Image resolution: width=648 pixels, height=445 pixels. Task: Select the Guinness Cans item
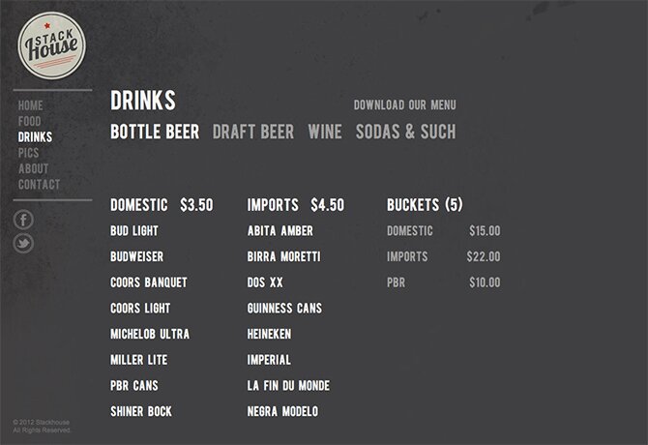pyautogui.click(x=284, y=309)
